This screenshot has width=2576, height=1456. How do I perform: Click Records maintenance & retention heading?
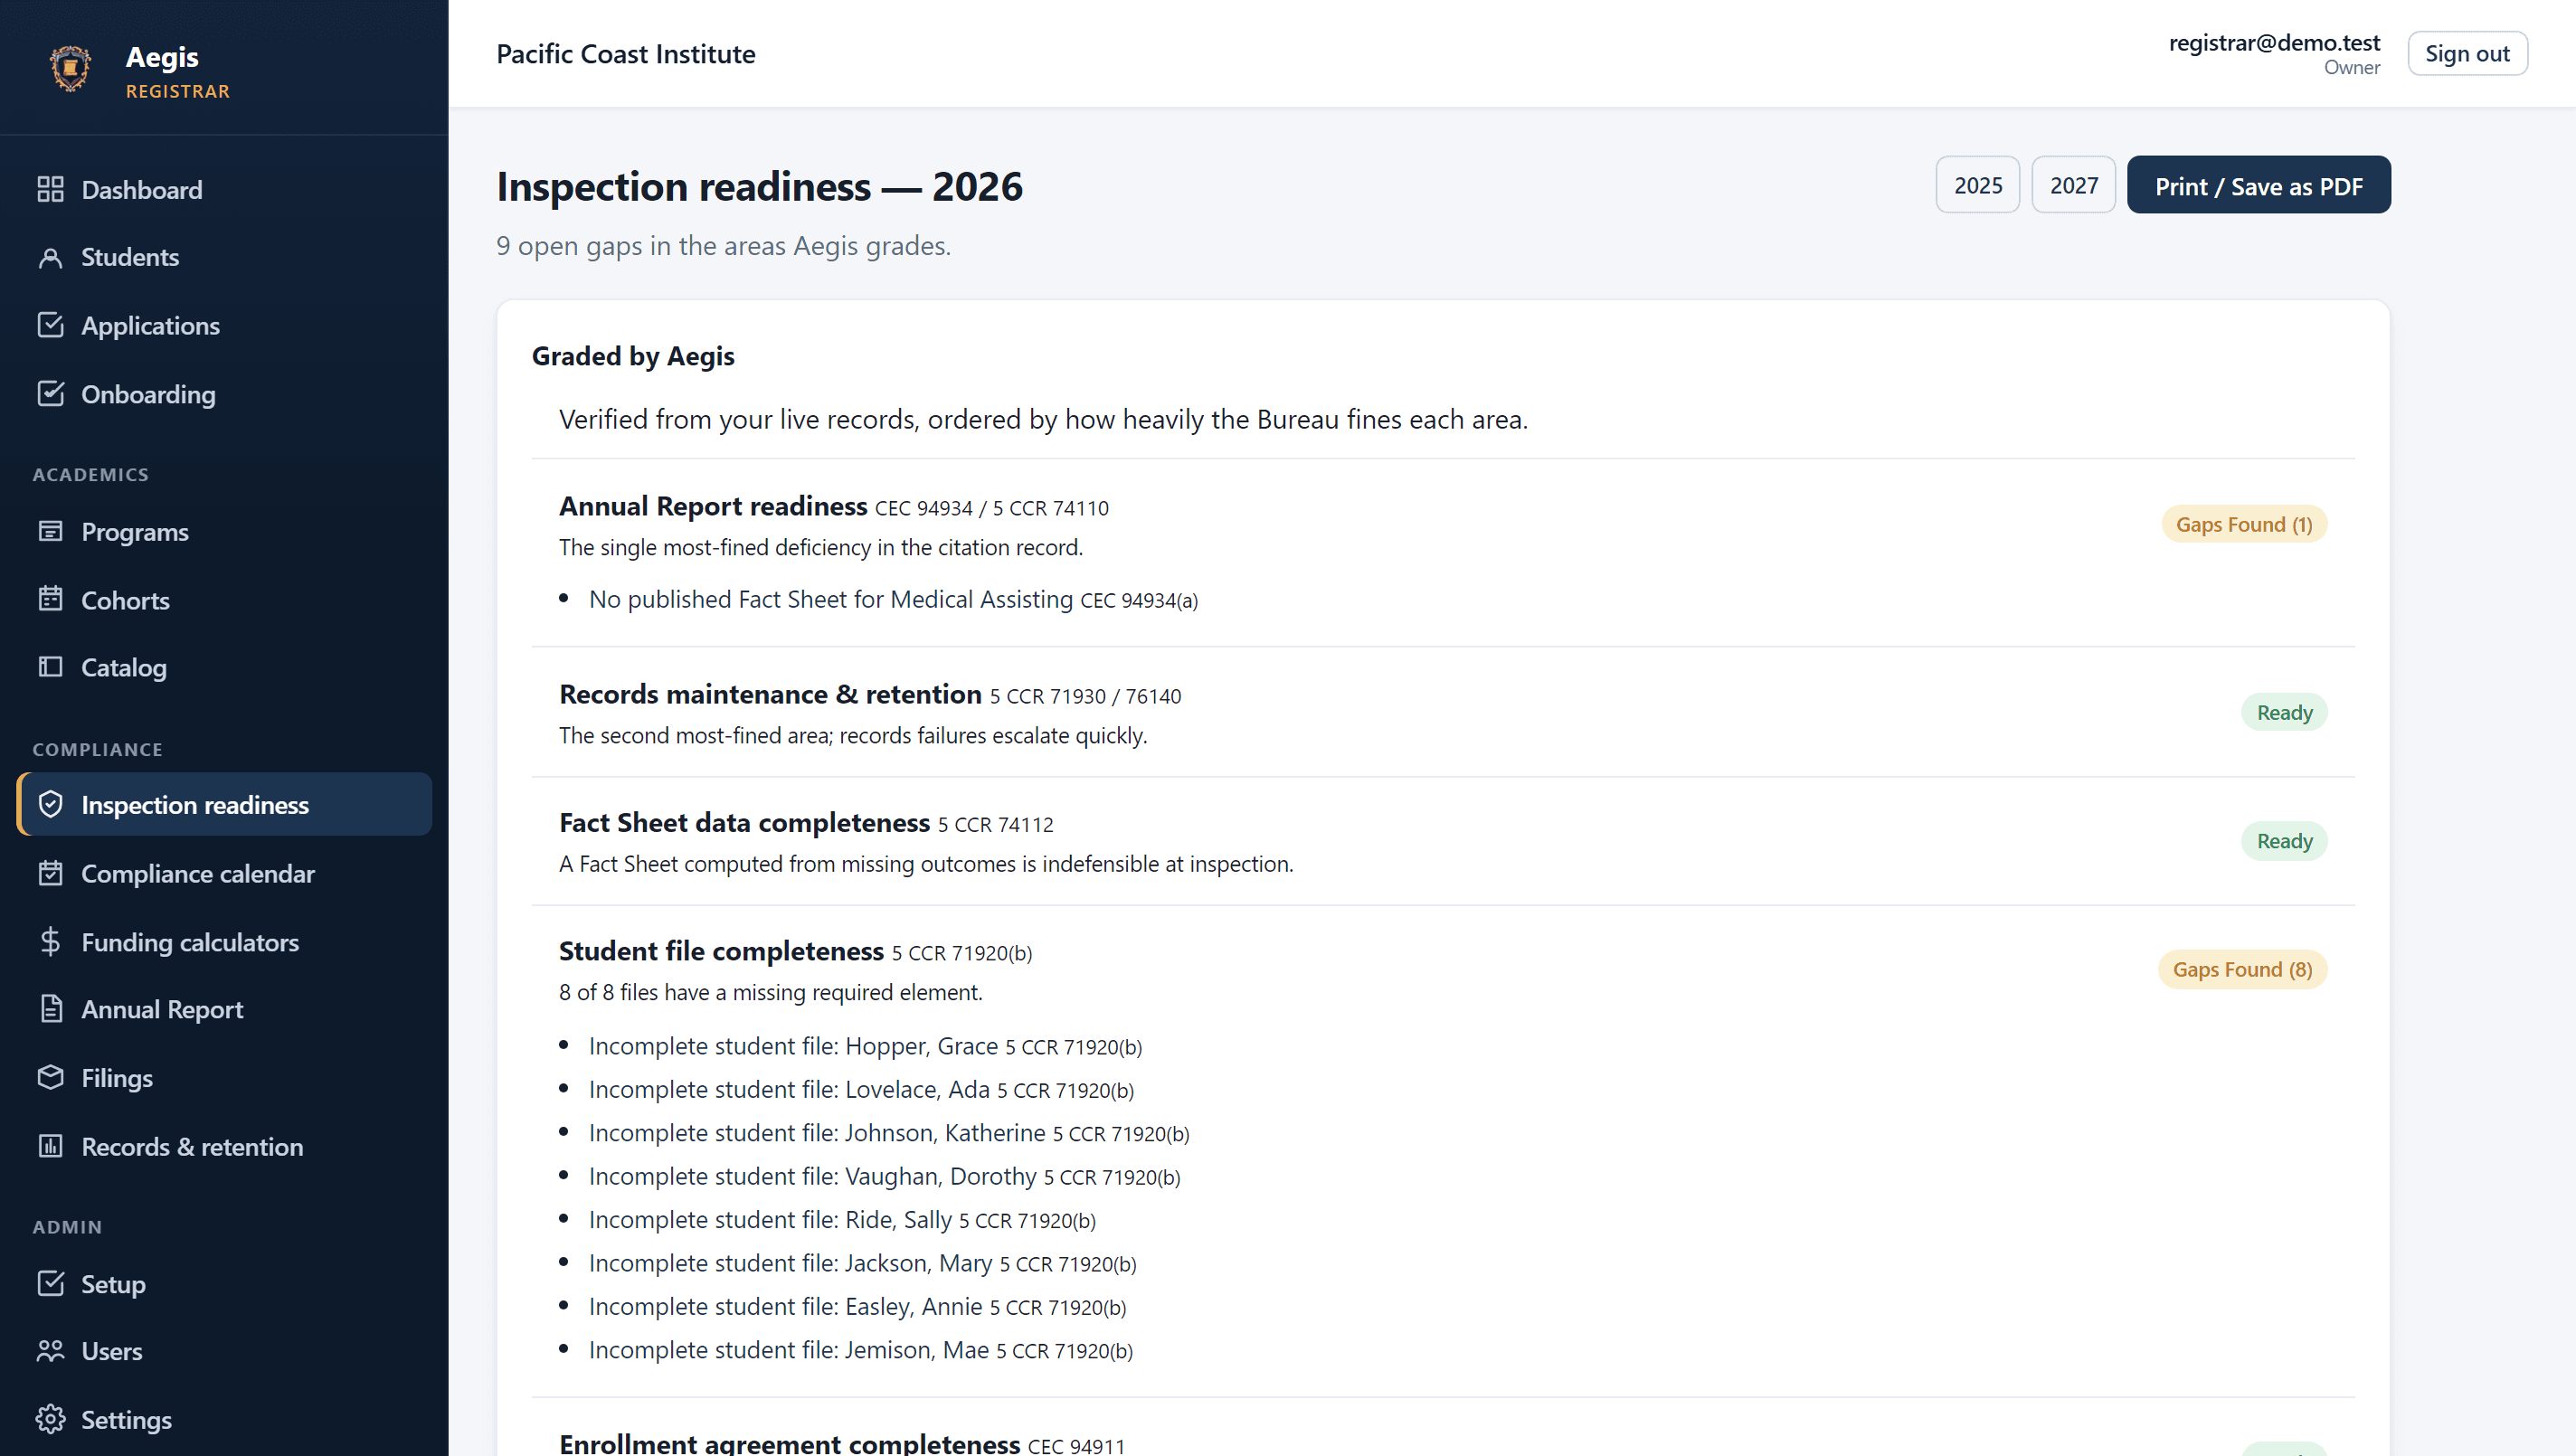click(x=770, y=694)
